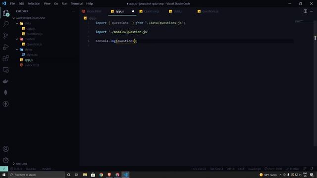Click the VS Code logo icon
This screenshot has height=178, width=317.
[x=4, y=3]
